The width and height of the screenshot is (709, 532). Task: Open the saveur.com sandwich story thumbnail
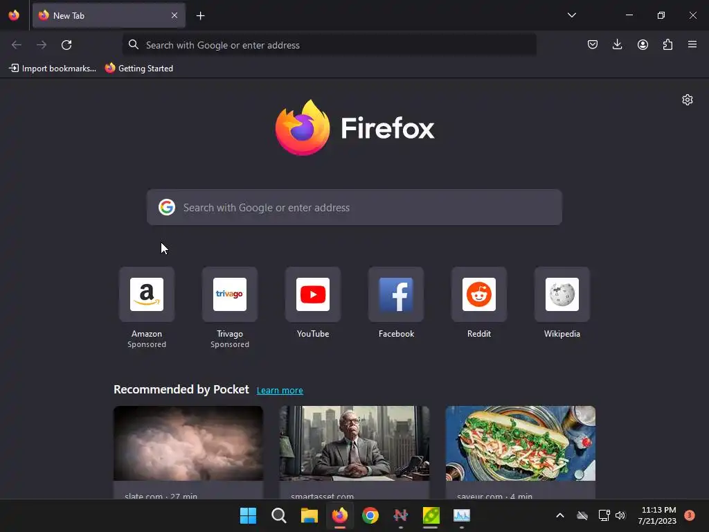(x=521, y=443)
